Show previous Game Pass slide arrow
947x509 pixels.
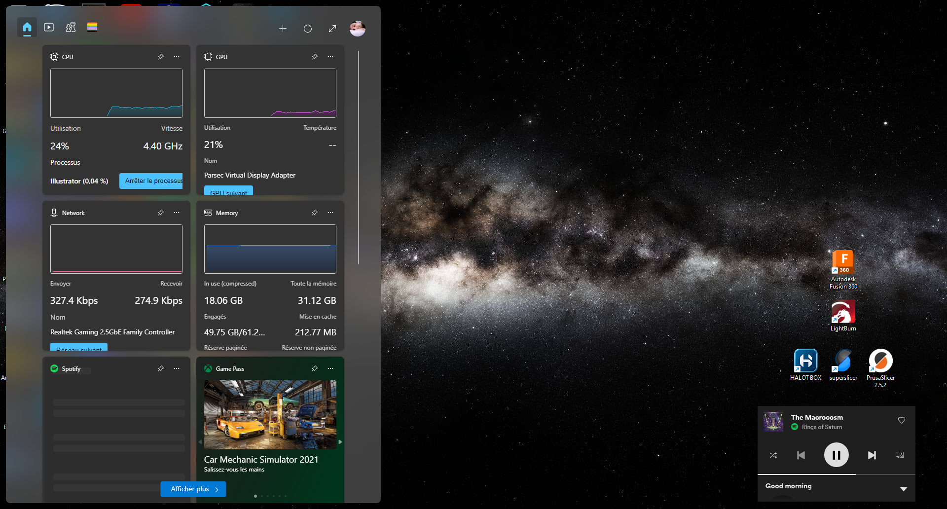tap(200, 442)
